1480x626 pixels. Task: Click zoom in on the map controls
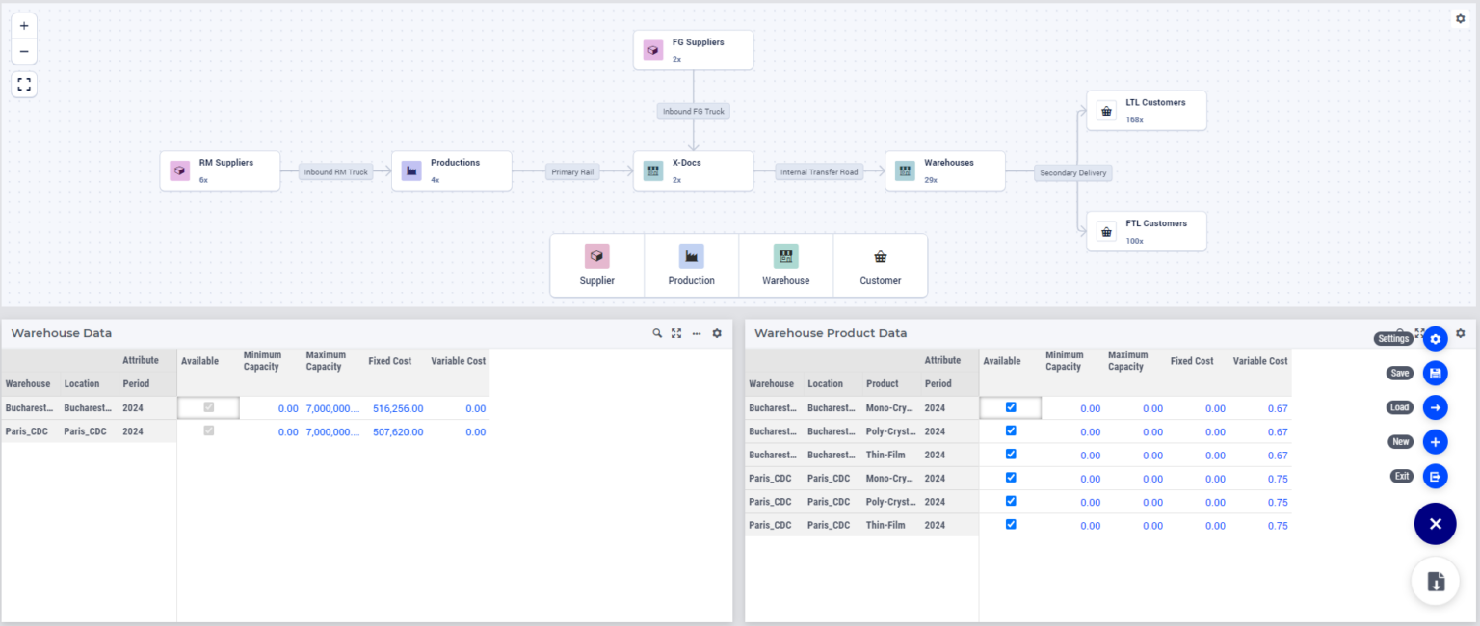(x=23, y=25)
